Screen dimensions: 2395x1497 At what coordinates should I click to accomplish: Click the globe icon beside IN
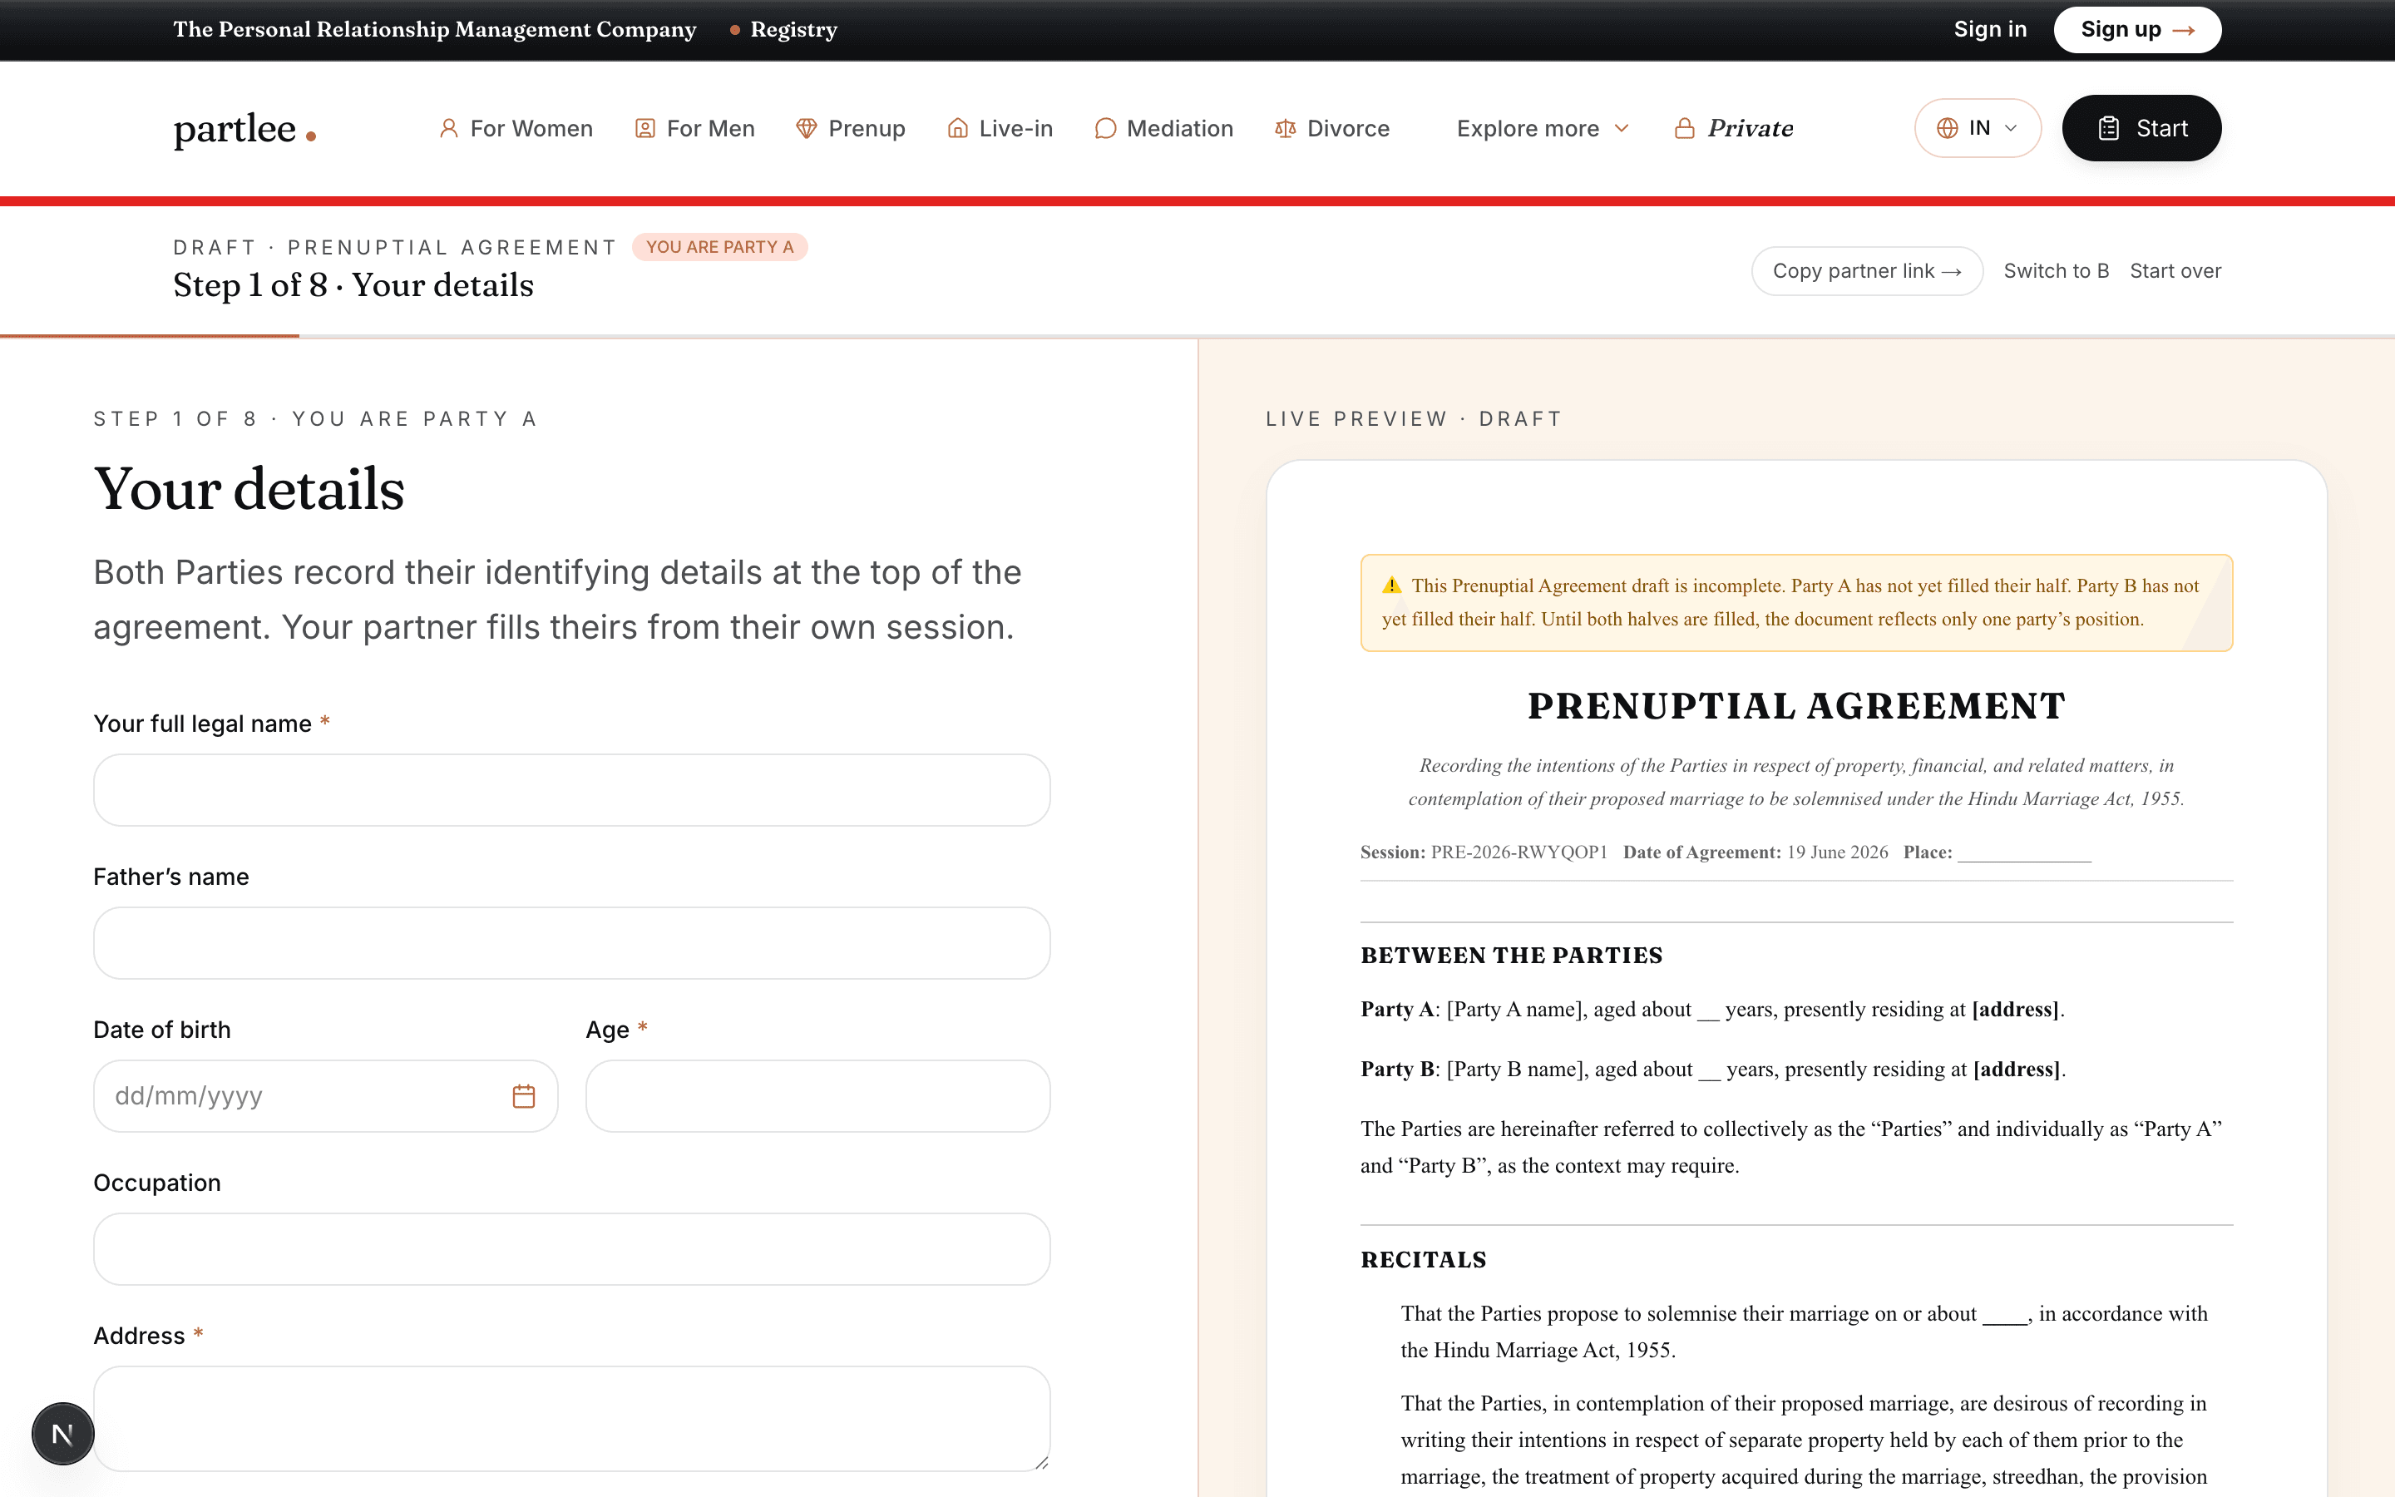(1947, 129)
